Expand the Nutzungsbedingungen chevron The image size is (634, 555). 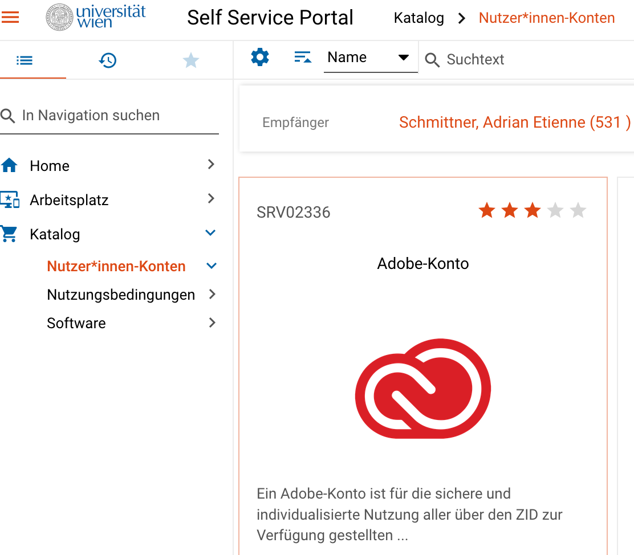212,294
